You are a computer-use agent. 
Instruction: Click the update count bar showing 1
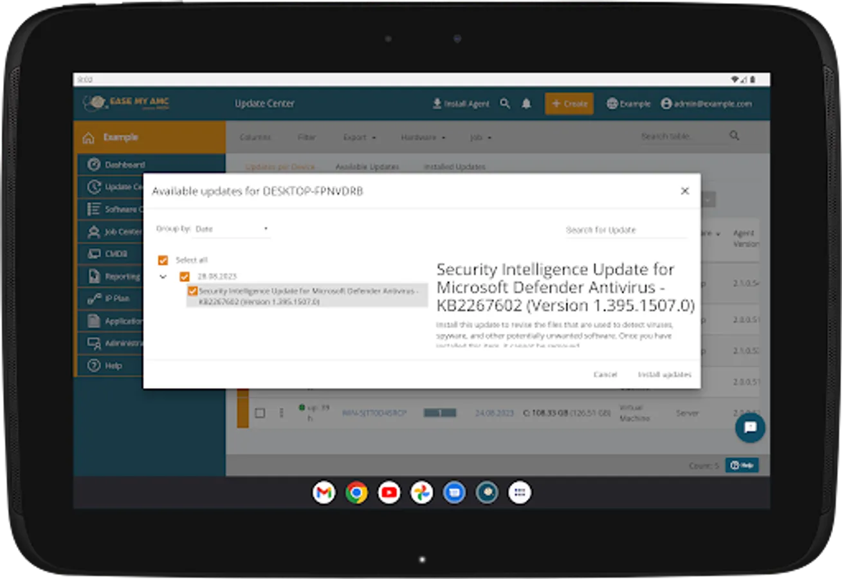[439, 413]
